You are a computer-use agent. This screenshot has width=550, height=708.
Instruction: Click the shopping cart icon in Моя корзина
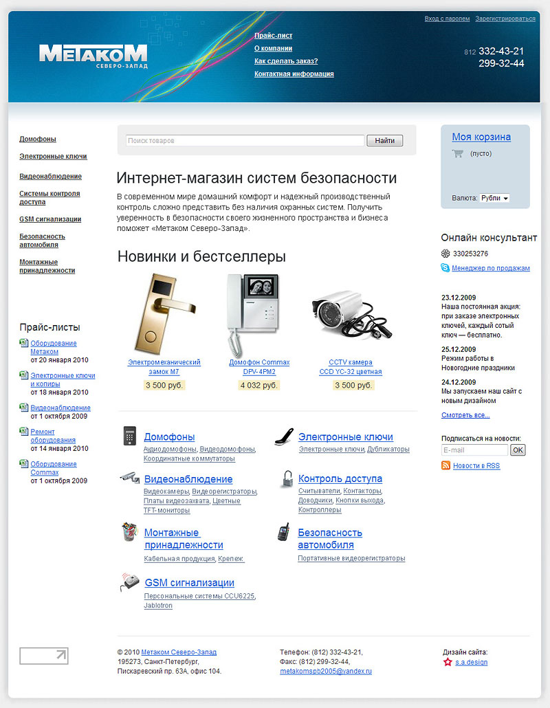coord(458,155)
